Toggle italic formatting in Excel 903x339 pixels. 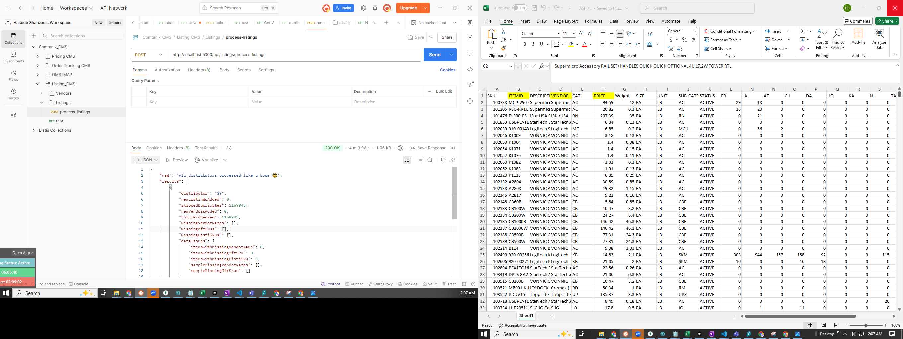[x=533, y=44]
